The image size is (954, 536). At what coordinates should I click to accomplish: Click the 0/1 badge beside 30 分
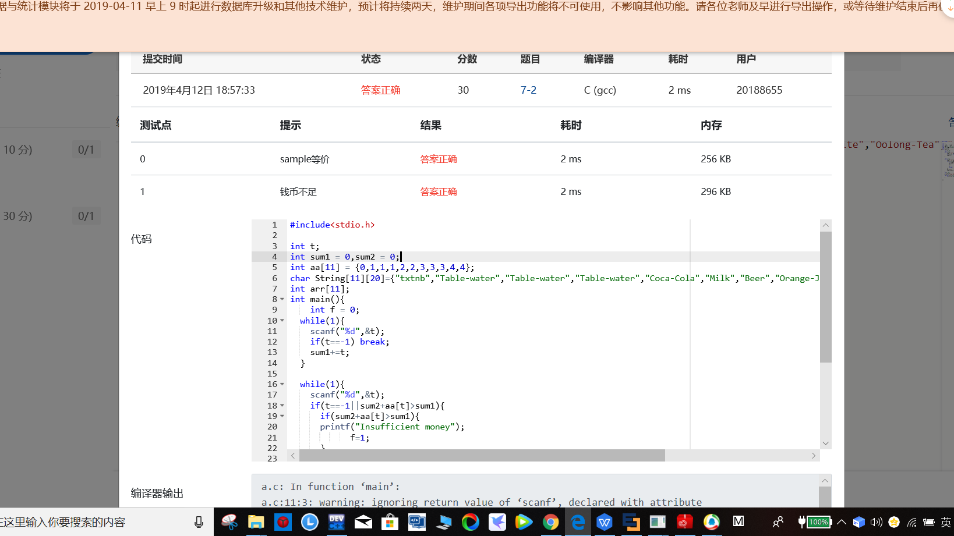pyautogui.click(x=86, y=216)
